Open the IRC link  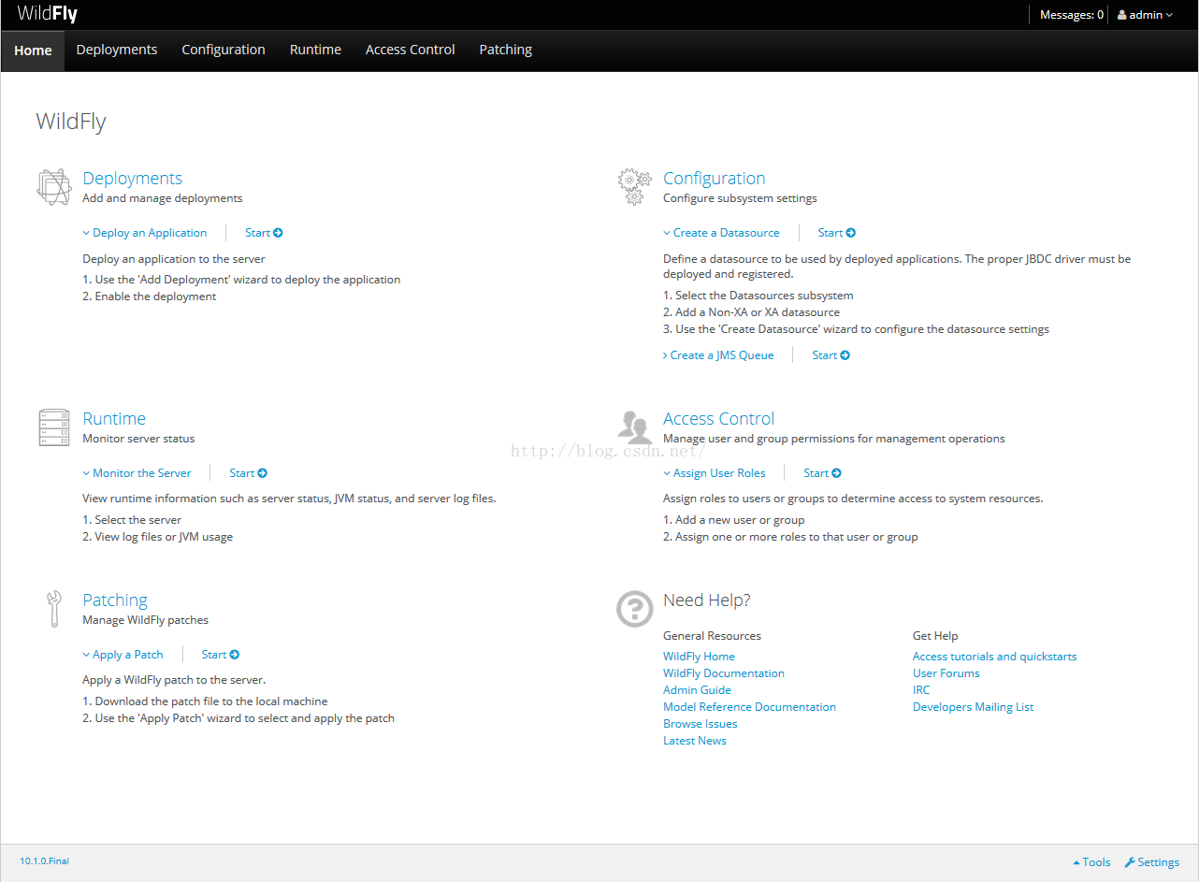(x=921, y=690)
